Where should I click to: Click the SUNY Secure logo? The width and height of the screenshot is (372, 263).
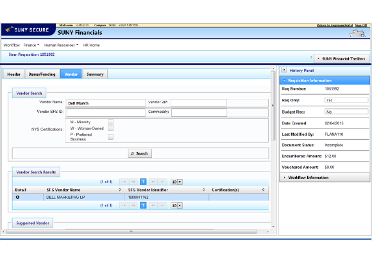coord(28,30)
